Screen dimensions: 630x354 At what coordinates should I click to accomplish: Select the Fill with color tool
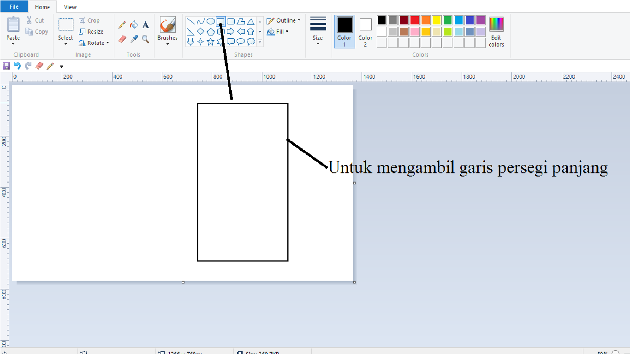click(134, 24)
